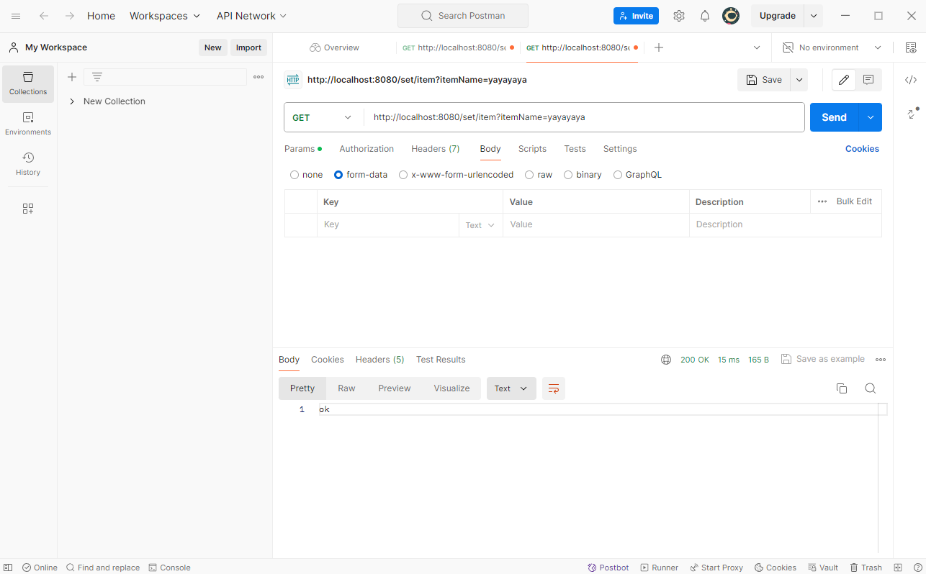Click the Invite button
The width and height of the screenshot is (926, 574).
click(636, 16)
